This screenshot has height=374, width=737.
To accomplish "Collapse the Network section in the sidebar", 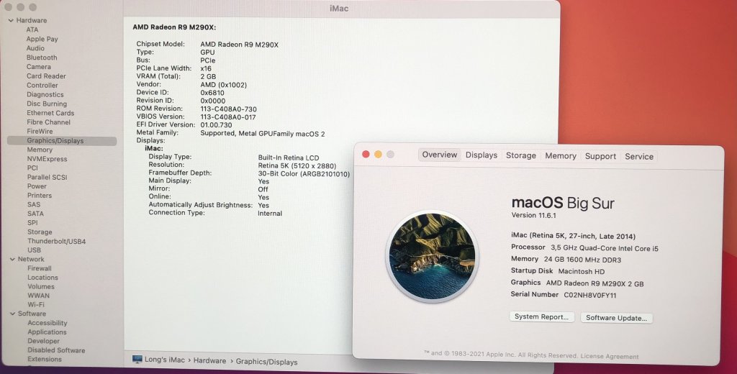I will pyautogui.click(x=12, y=259).
